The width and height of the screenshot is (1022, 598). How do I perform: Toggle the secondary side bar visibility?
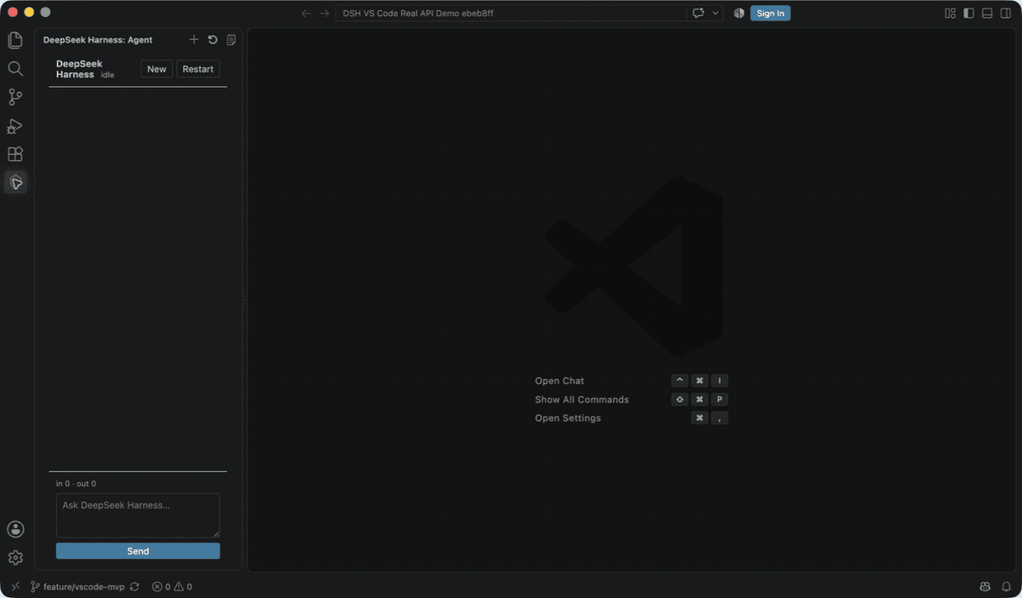pyautogui.click(x=1006, y=13)
